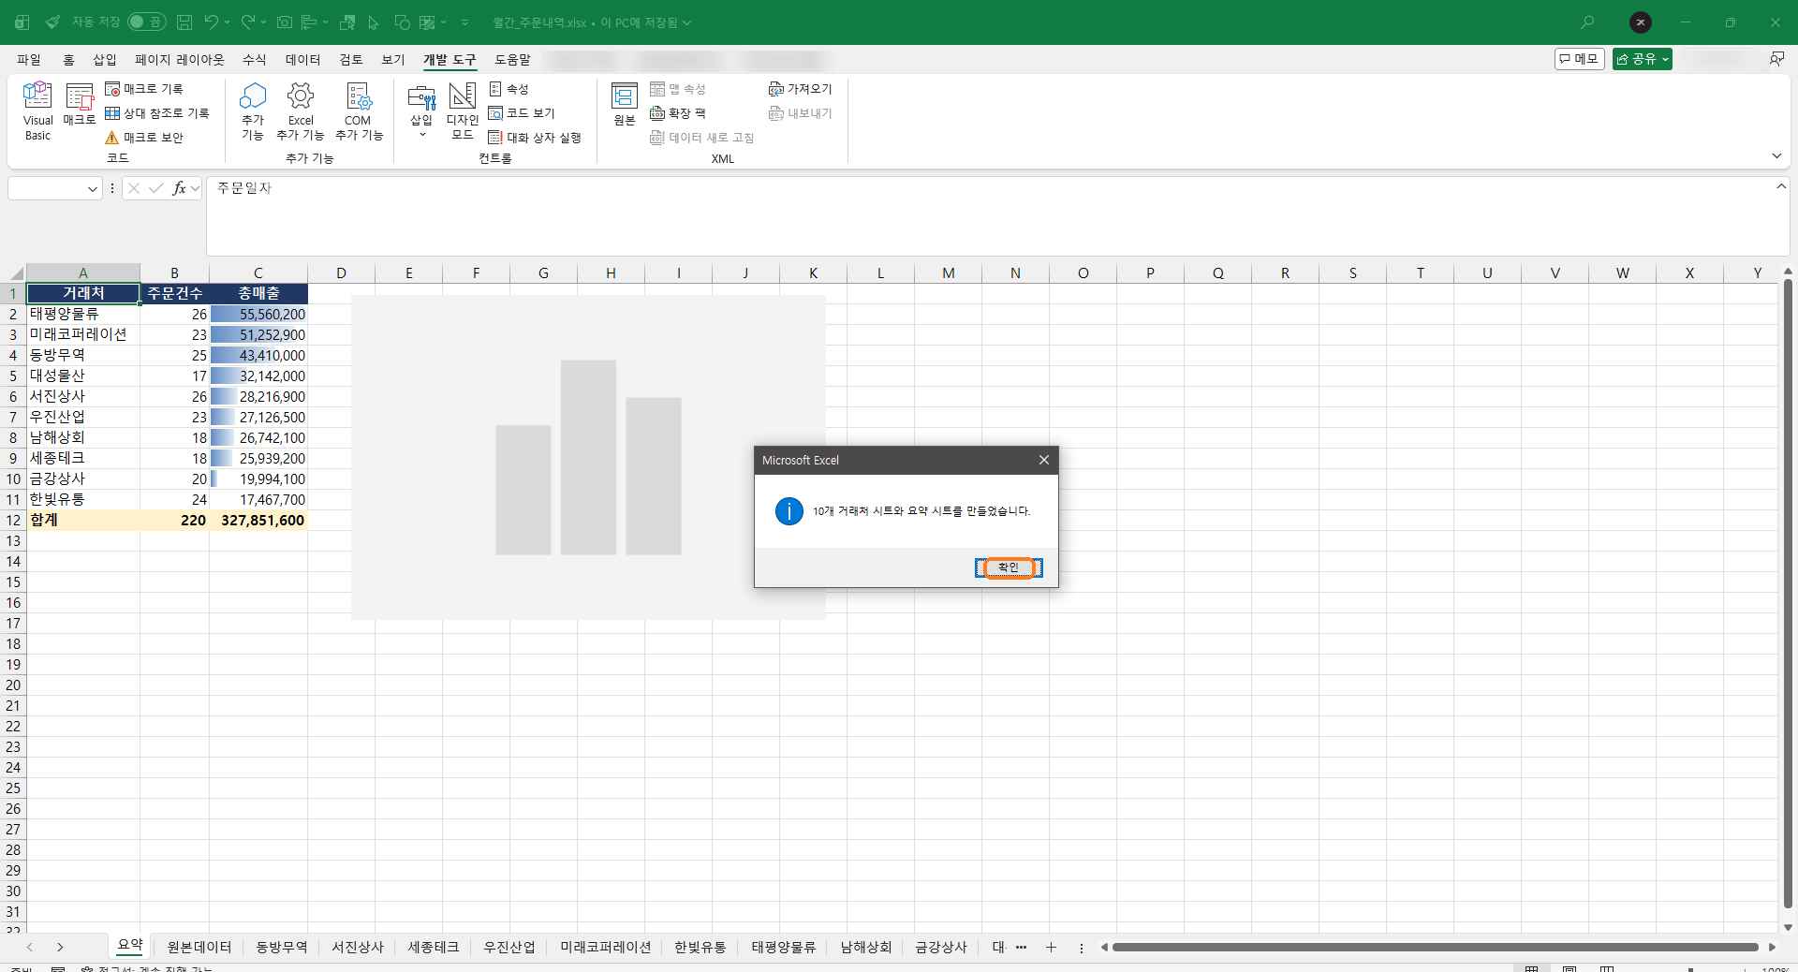Viewport: 1798px width, 972px height.
Task: Open XML Expansion Packs (확장 팩)
Action: (678, 113)
